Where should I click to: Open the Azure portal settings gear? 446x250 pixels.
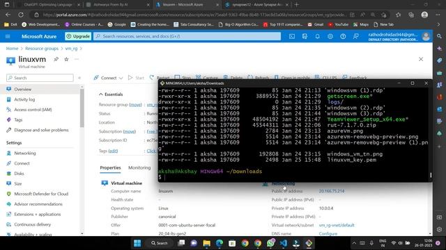click(x=330, y=36)
